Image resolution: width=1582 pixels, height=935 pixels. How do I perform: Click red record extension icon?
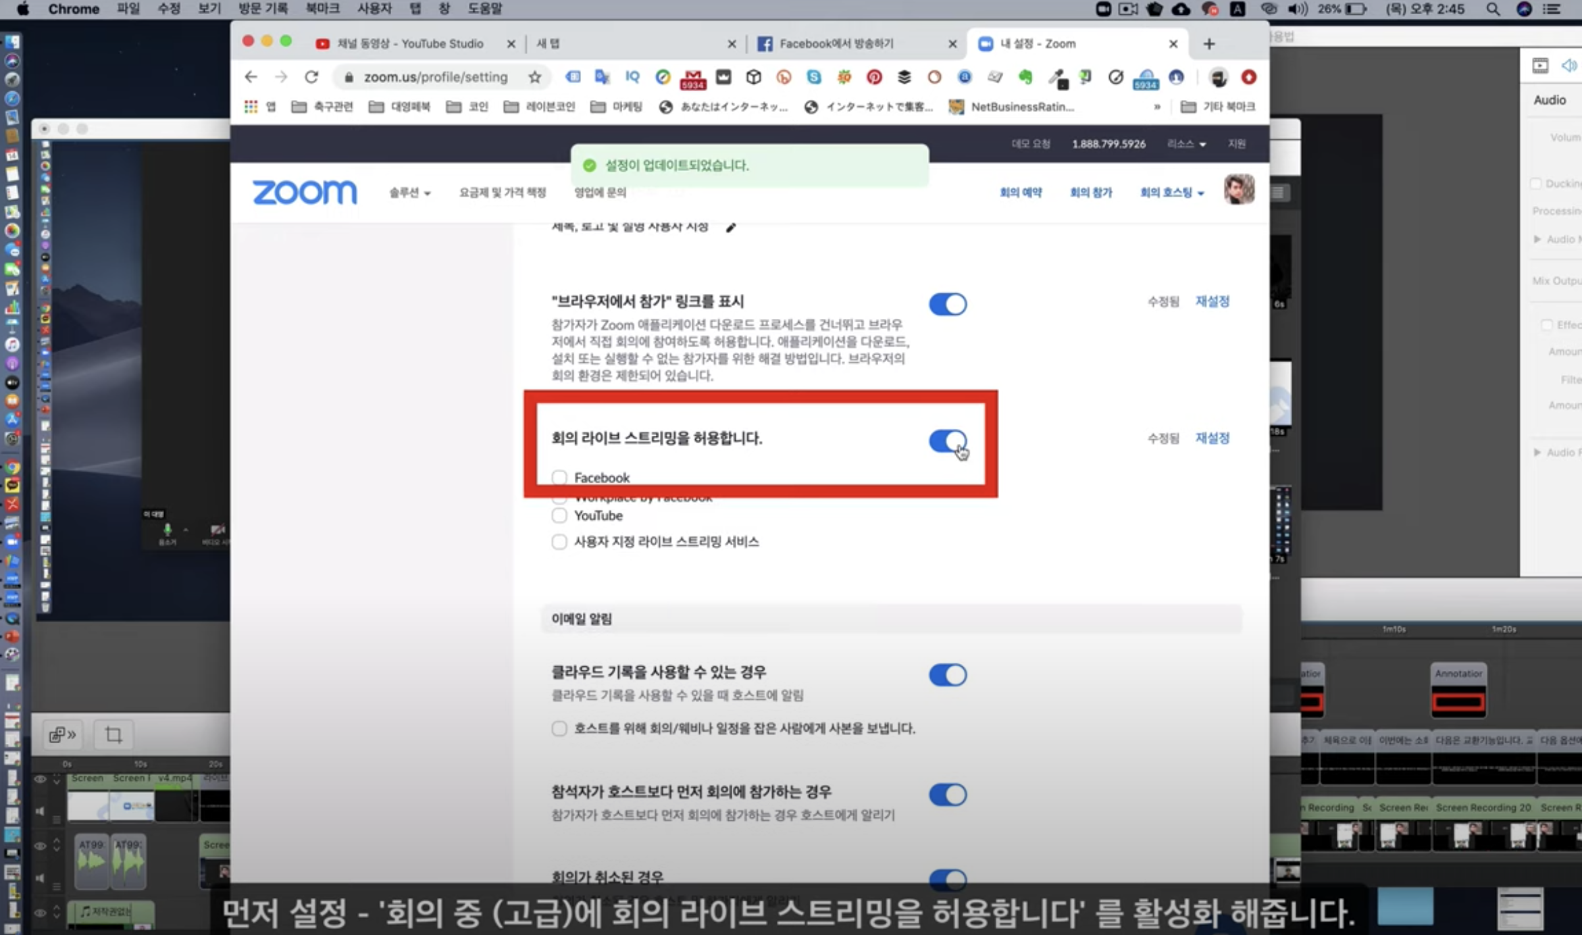coord(1248,77)
